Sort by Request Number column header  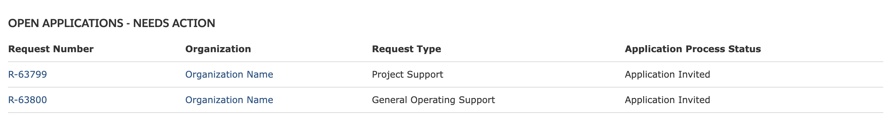pyautogui.click(x=51, y=49)
